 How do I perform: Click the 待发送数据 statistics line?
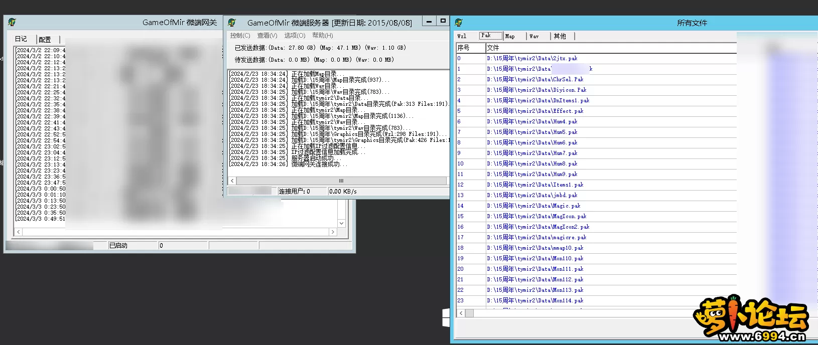[x=314, y=60]
